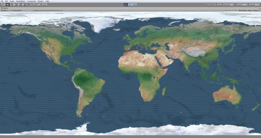Open the Component menu
The width and height of the screenshot is (261, 138).
pos(31,1)
